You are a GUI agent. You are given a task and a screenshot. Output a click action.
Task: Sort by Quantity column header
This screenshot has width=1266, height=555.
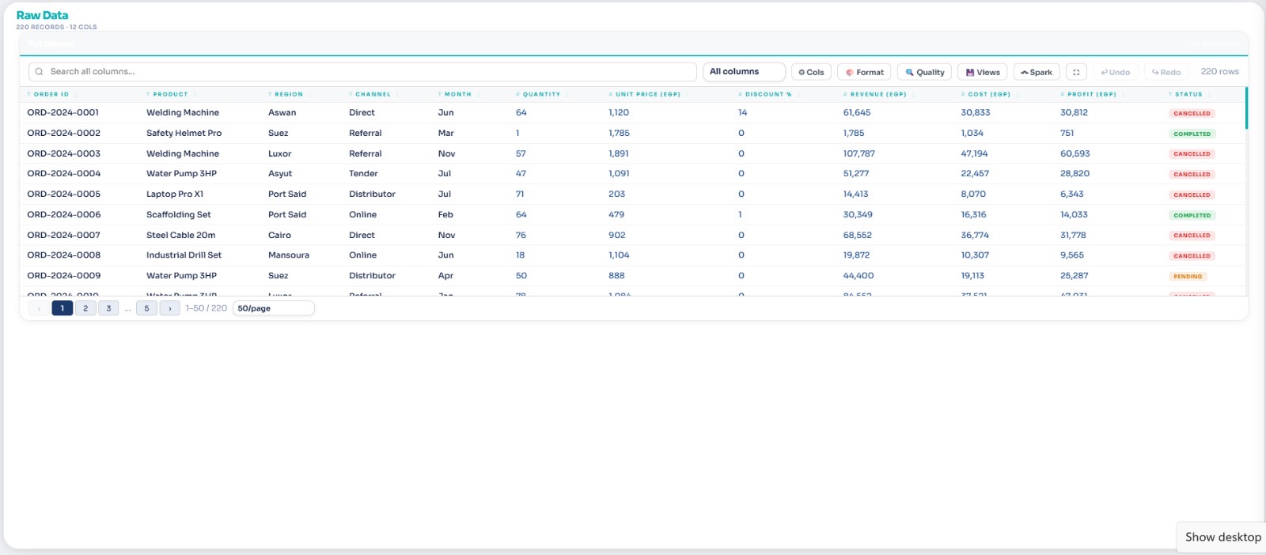coord(541,94)
